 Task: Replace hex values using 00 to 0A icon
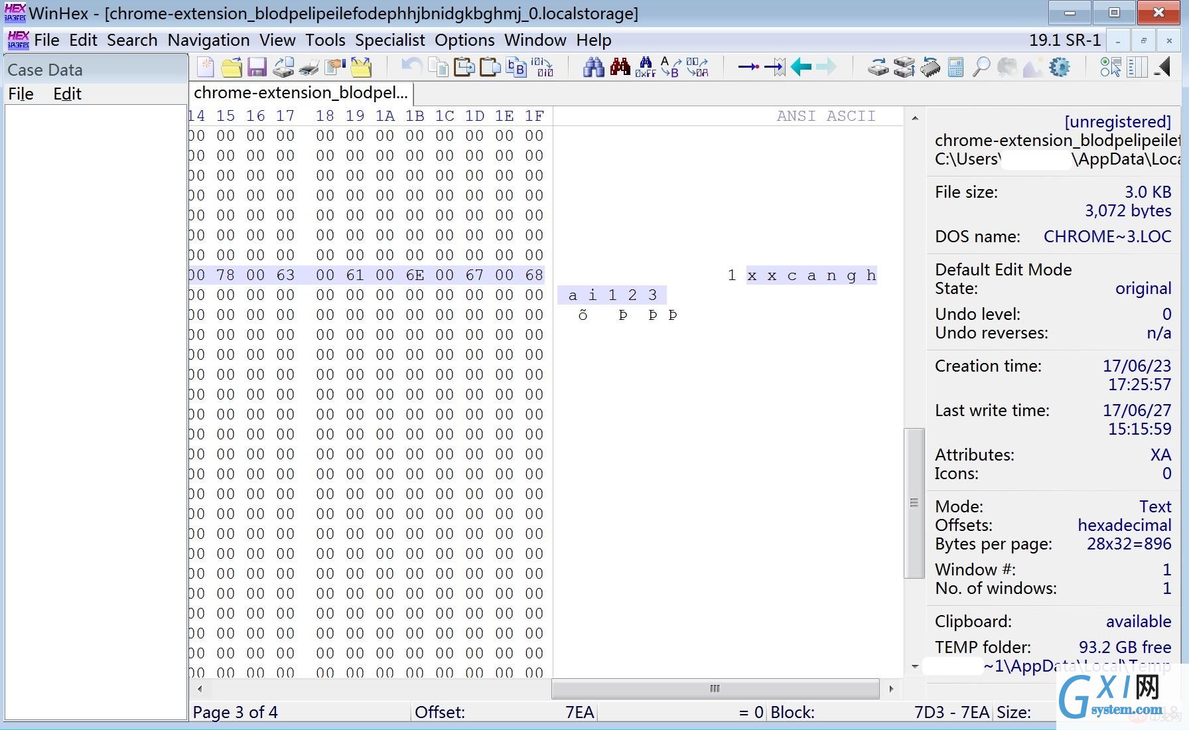(697, 67)
